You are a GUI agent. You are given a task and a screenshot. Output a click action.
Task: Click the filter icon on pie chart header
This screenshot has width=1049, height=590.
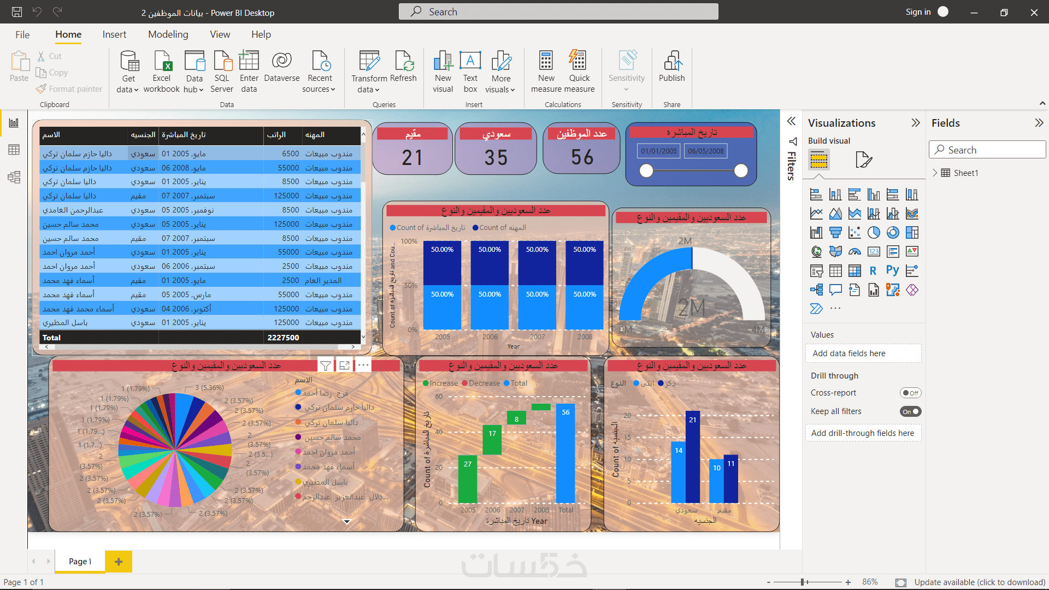pyautogui.click(x=326, y=365)
